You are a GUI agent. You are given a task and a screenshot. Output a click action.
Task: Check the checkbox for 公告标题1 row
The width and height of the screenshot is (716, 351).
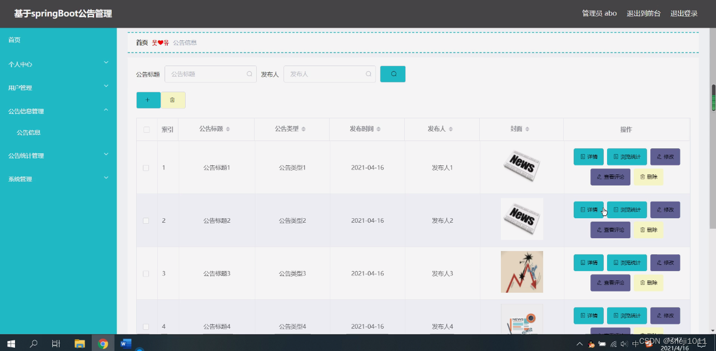click(x=146, y=167)
